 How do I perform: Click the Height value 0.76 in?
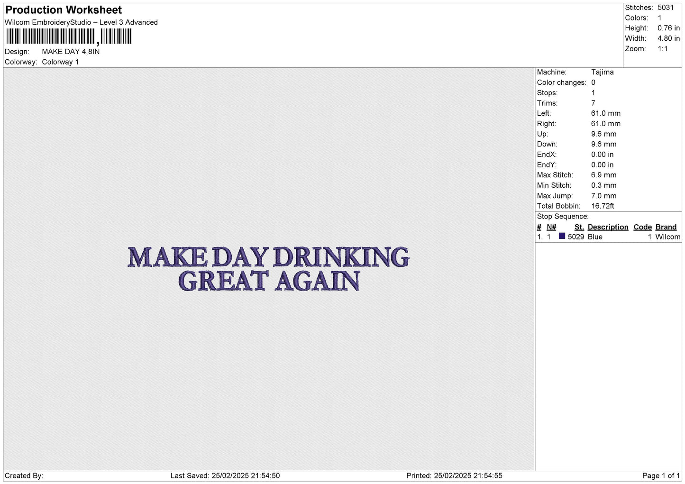pyautogui.click(x=668, y=28)
